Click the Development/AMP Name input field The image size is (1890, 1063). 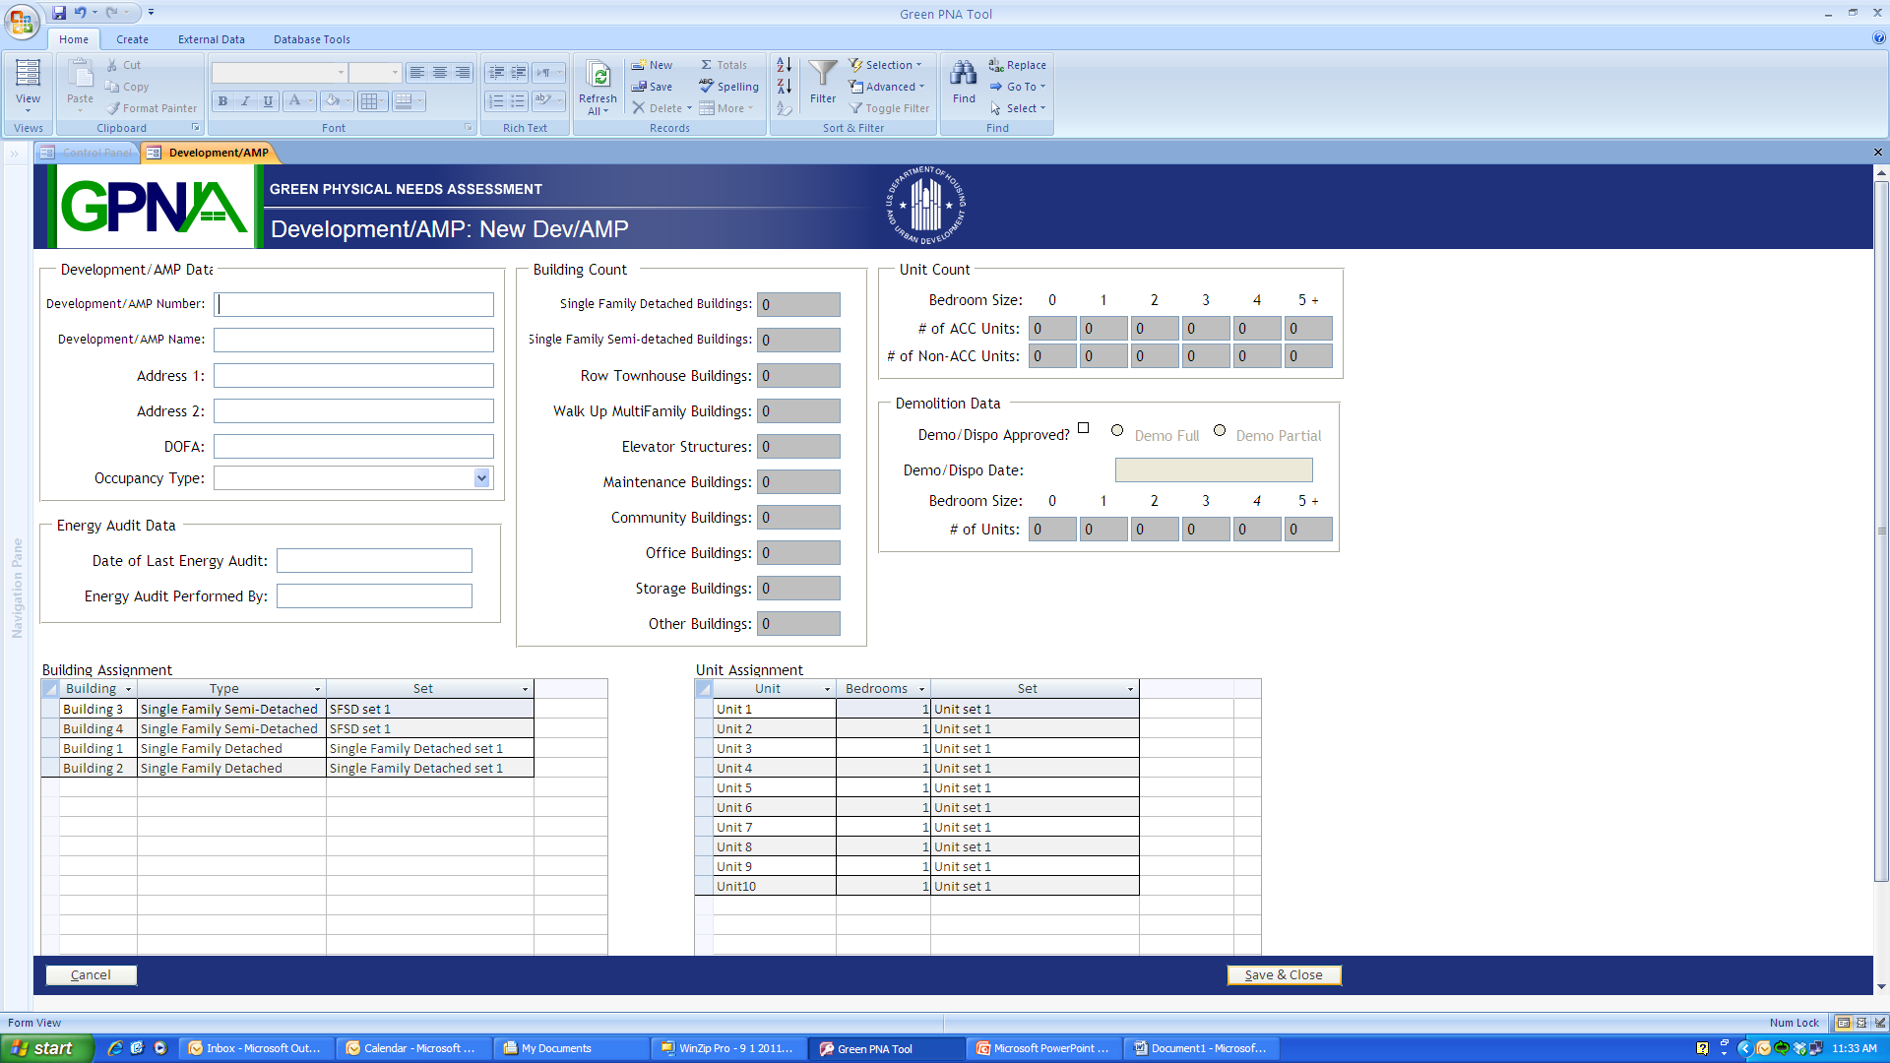pyautogui.click(x=353, y=340)
